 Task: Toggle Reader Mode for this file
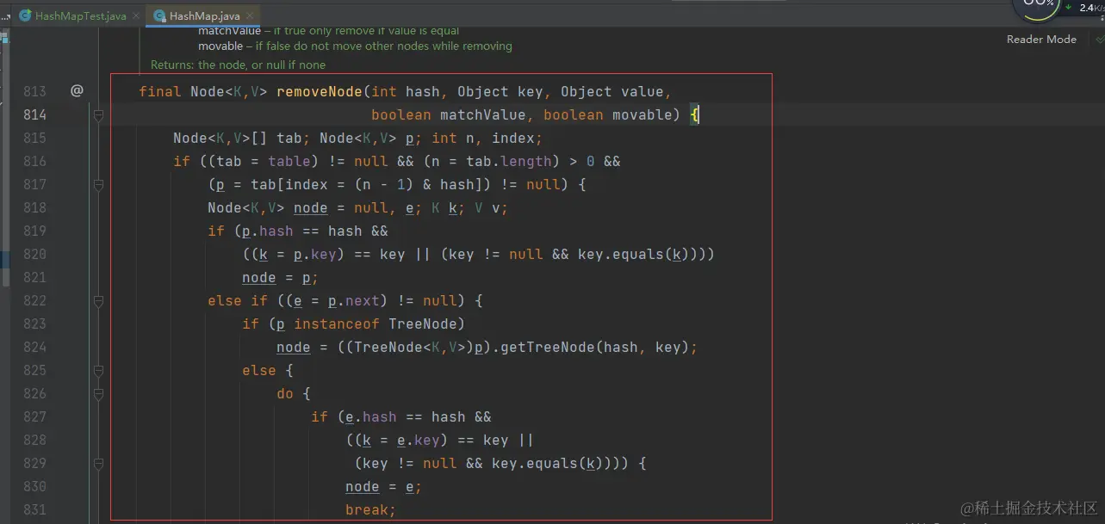1041,39
